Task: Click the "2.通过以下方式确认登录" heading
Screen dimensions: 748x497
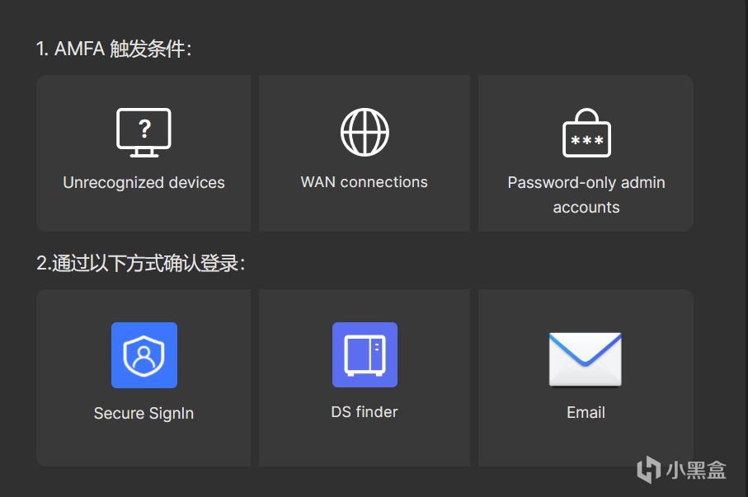Action: pyautogui.click(x=140, y=264)
